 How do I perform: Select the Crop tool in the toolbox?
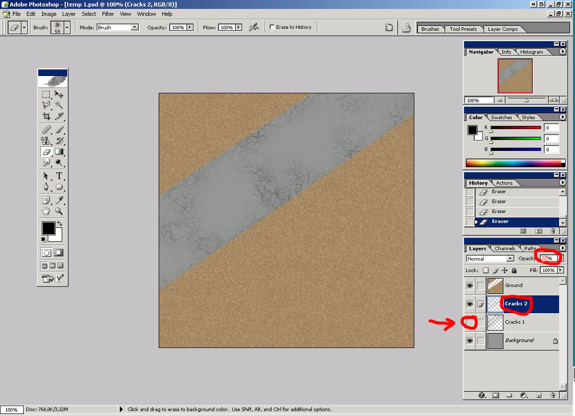46,116
